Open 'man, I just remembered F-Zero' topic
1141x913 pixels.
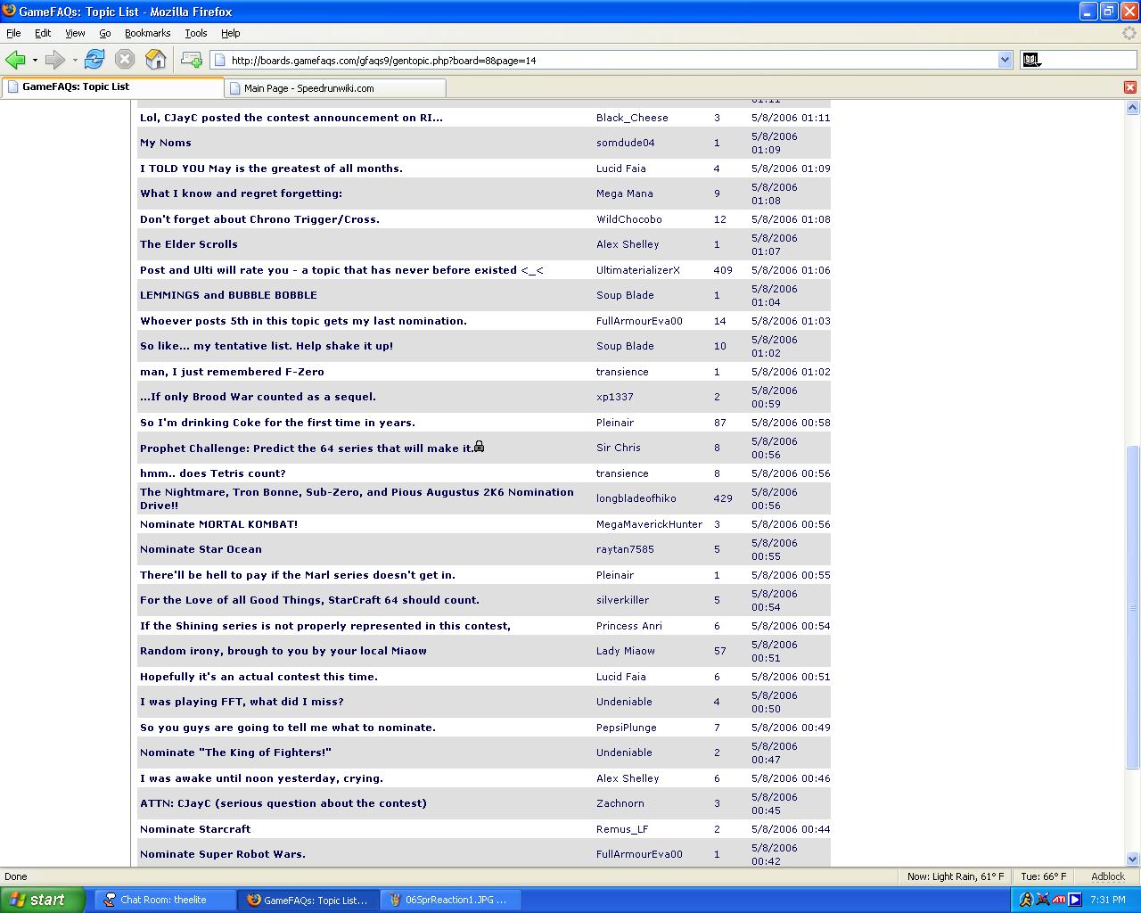point(232,372)
